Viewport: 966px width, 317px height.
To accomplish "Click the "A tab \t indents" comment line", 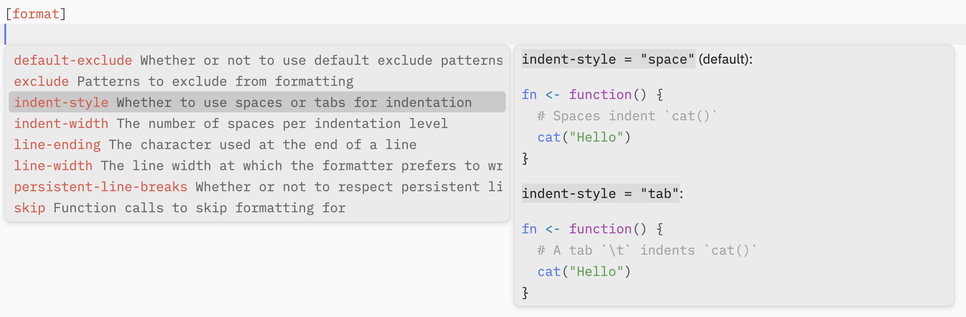I will pyautogui.click(x=646, y=250).
